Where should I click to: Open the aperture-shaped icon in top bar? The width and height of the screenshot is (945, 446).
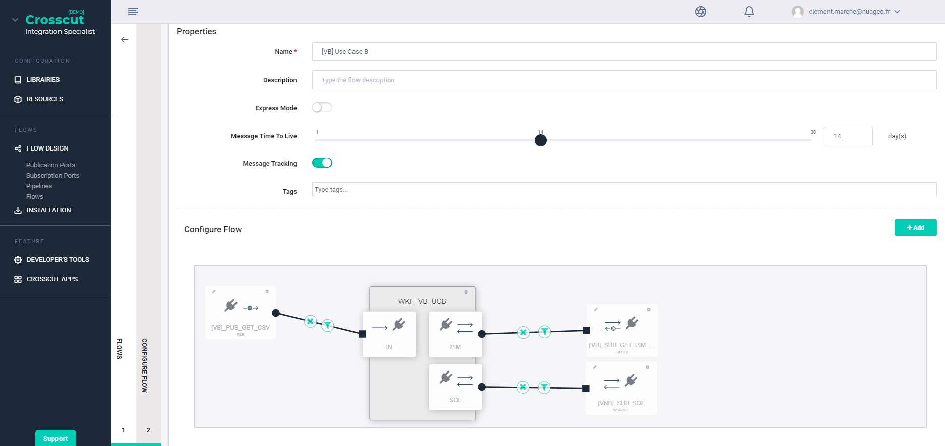[x=701, y=12]
